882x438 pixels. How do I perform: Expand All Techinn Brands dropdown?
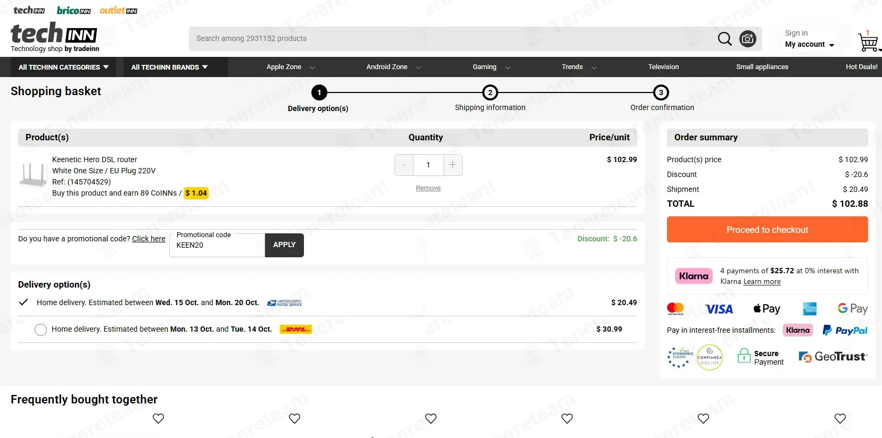tap(169, 67)
